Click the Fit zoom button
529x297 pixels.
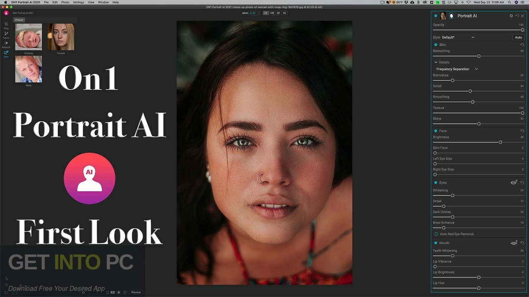click(x=266, y=13)
